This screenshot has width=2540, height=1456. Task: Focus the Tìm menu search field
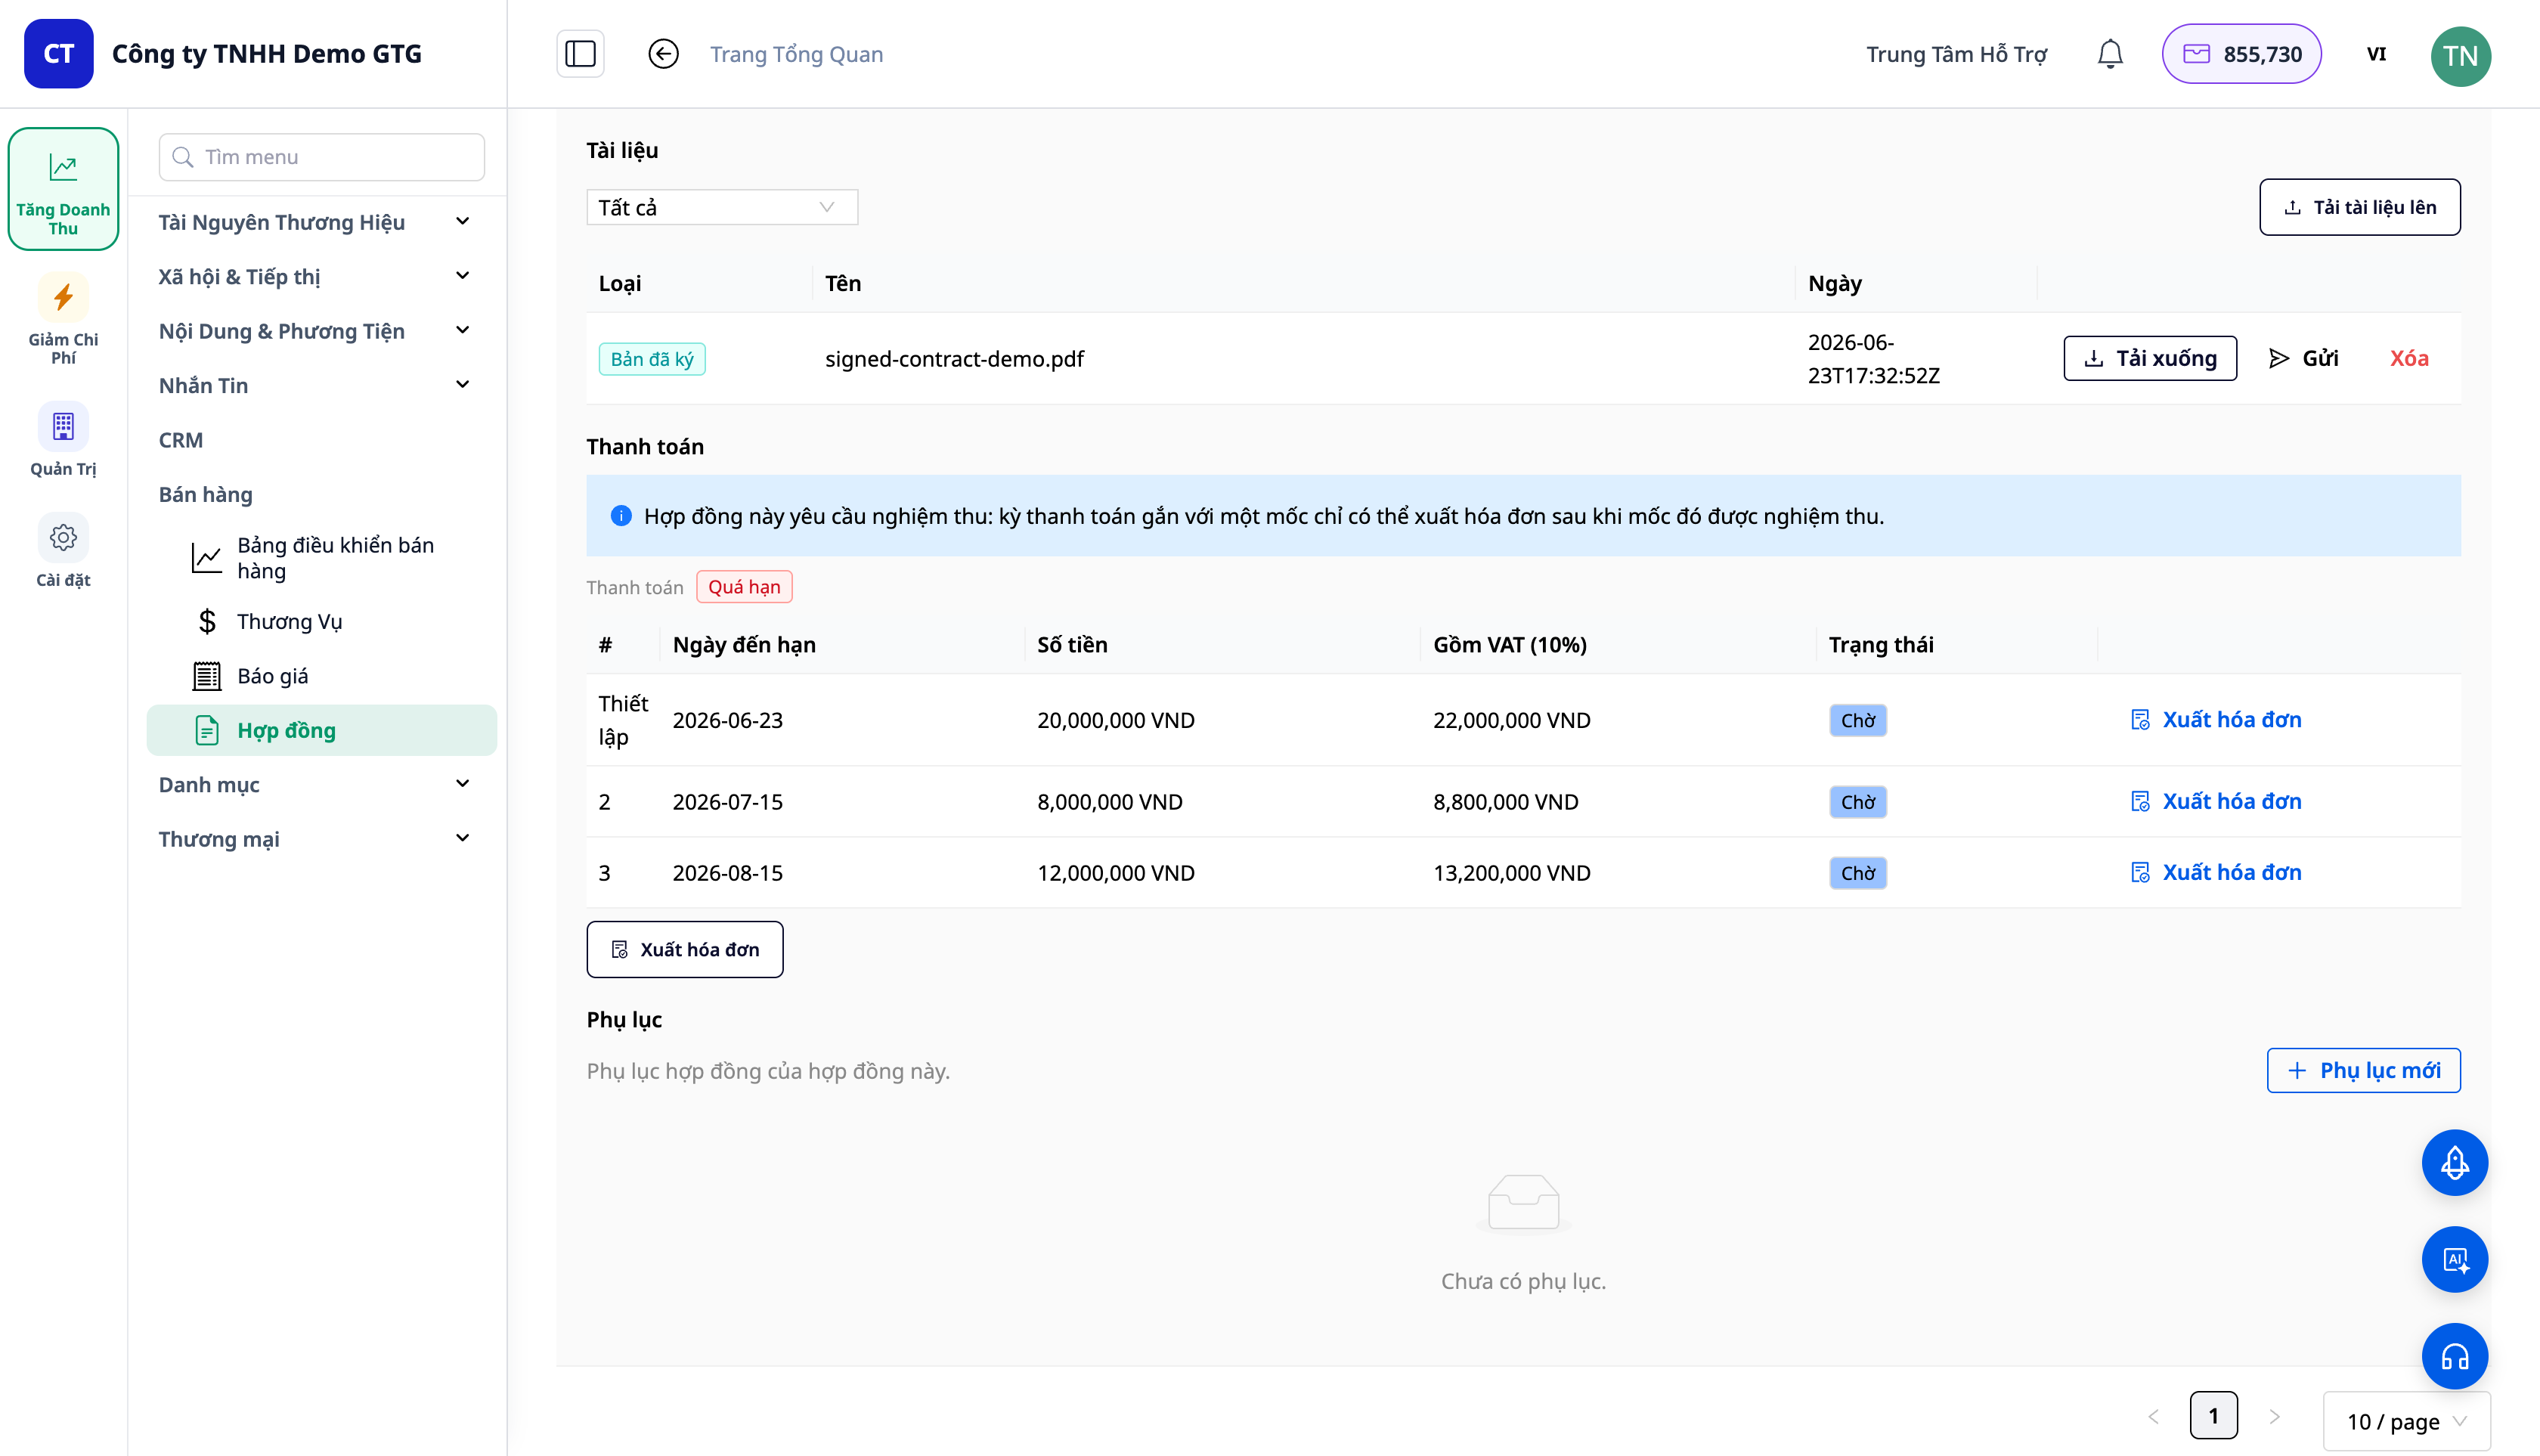coord(322,157)
